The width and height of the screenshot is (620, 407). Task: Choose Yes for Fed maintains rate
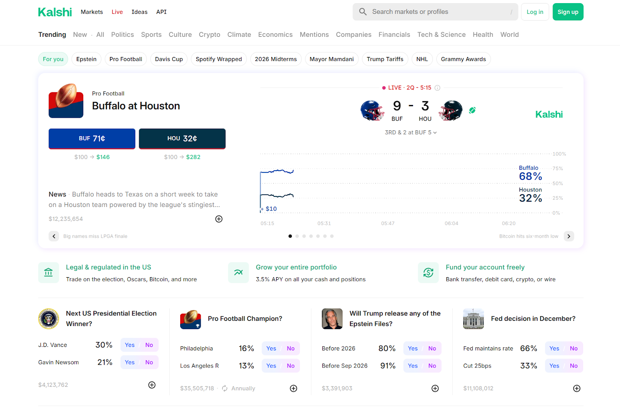(554, 348)
